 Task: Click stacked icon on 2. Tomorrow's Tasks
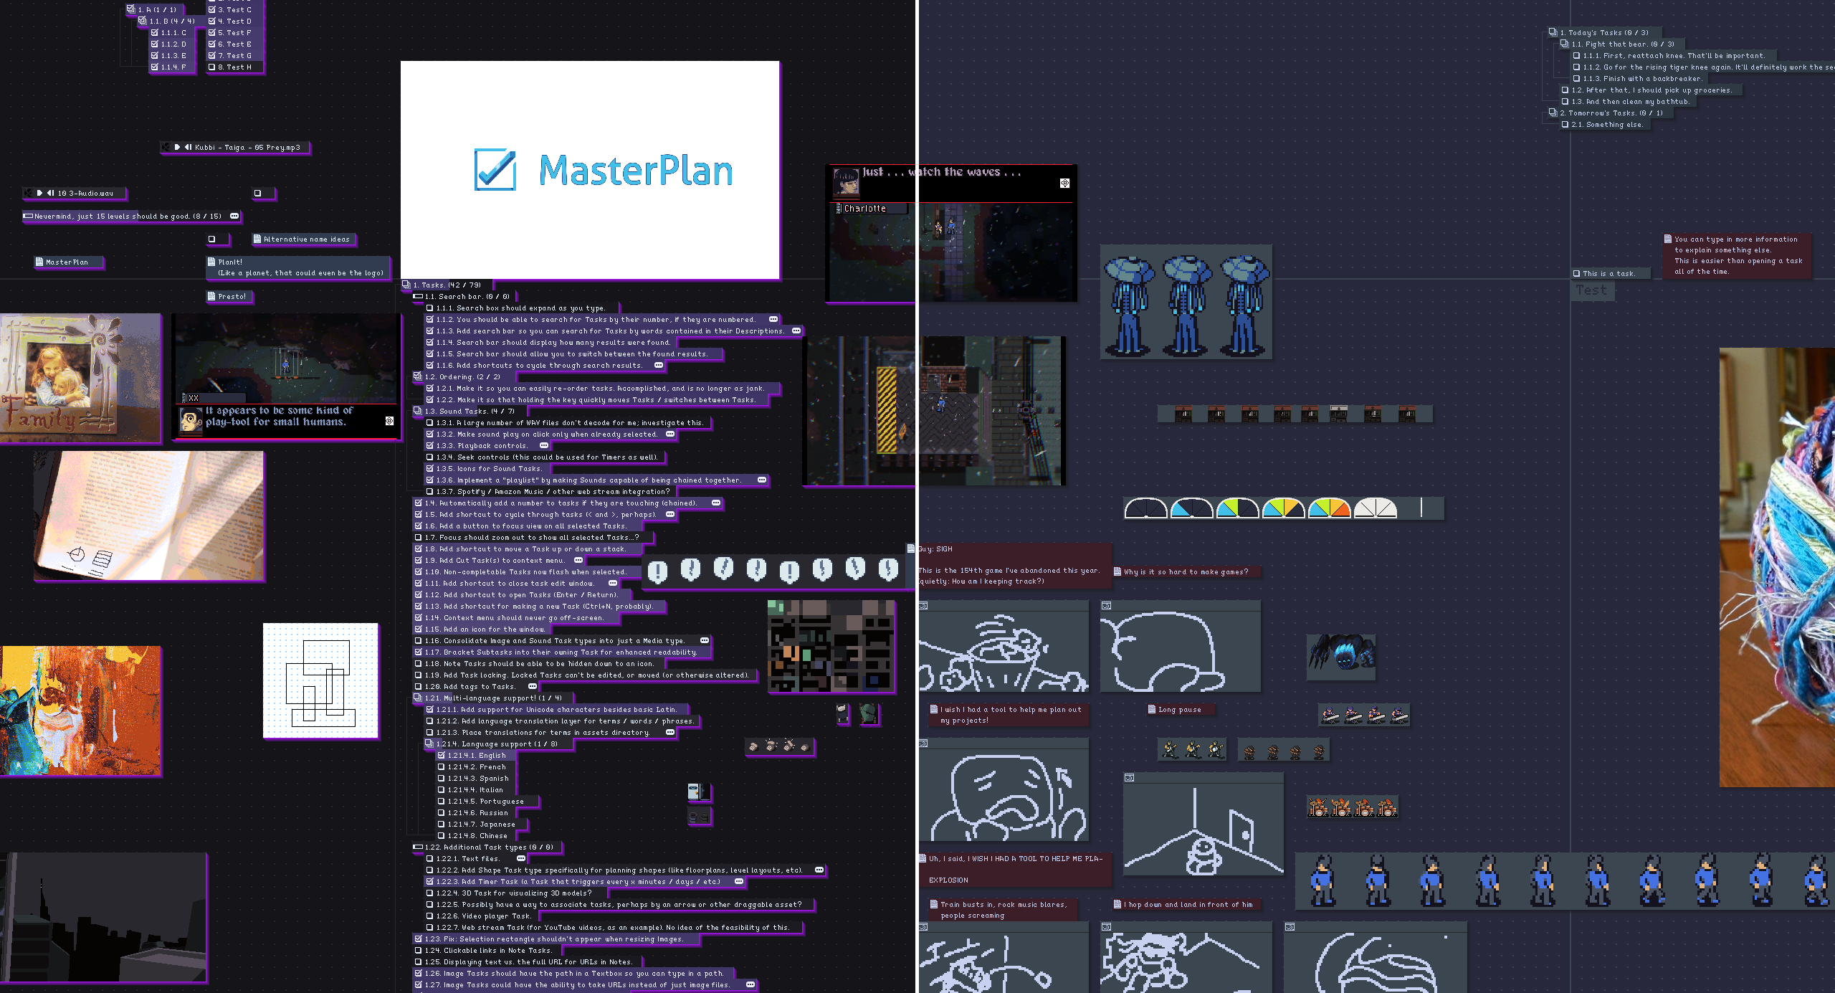[1553, 113]
